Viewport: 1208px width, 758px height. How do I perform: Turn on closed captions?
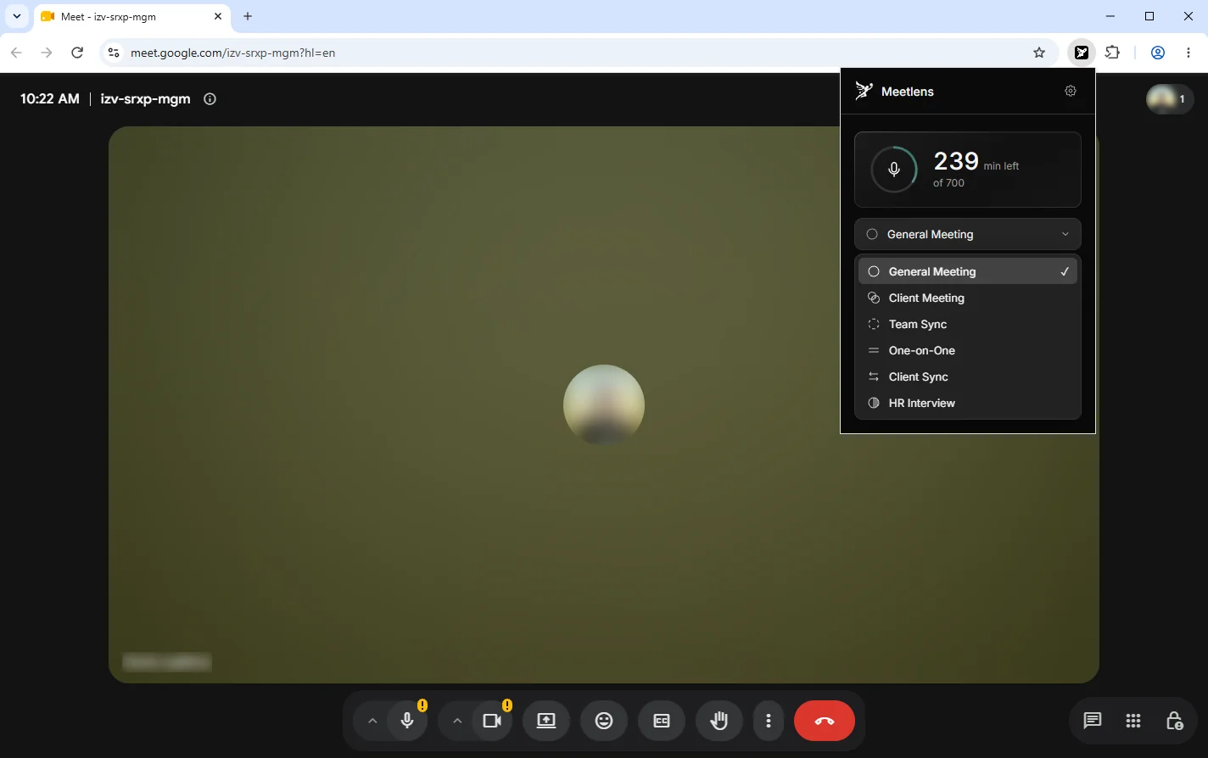point(662,721)
